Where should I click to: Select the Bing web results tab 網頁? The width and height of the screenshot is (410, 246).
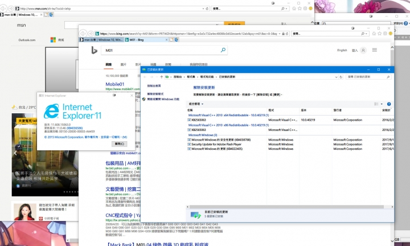[x=109, y=64]
